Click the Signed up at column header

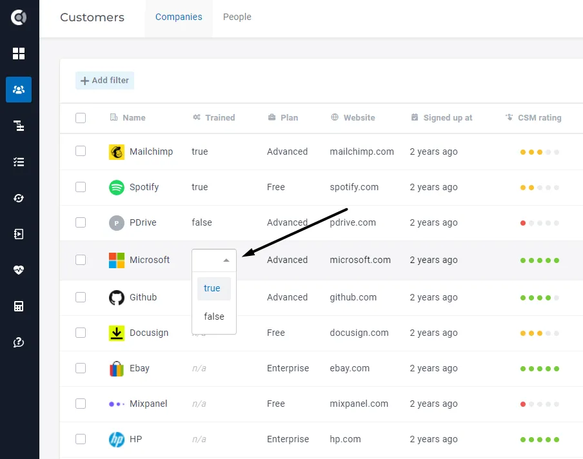tap(442, 118)
